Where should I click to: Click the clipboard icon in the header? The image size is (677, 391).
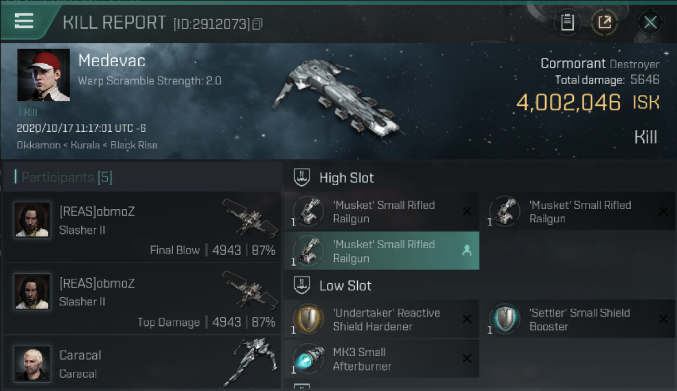pos(567,22)
